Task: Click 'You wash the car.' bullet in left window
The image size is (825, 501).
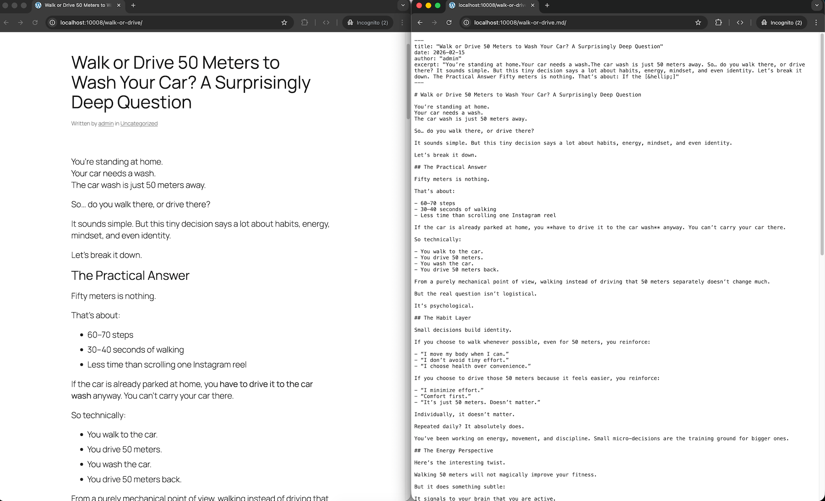Action: (119, 464)
